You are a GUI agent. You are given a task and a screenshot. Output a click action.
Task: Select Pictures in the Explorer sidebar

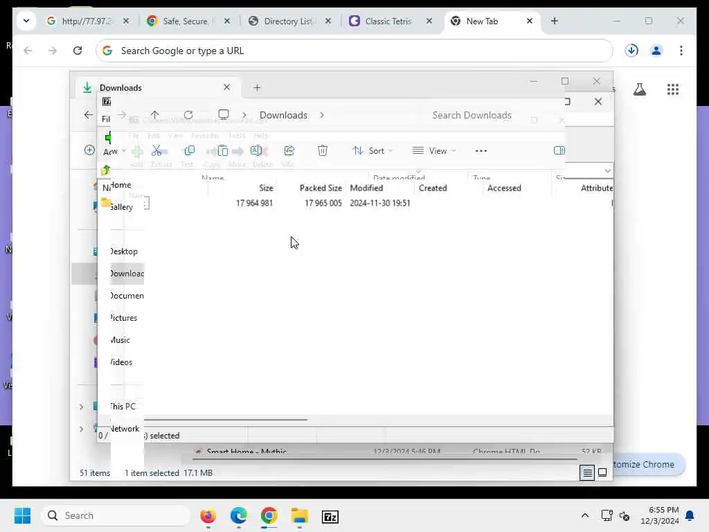123,318
